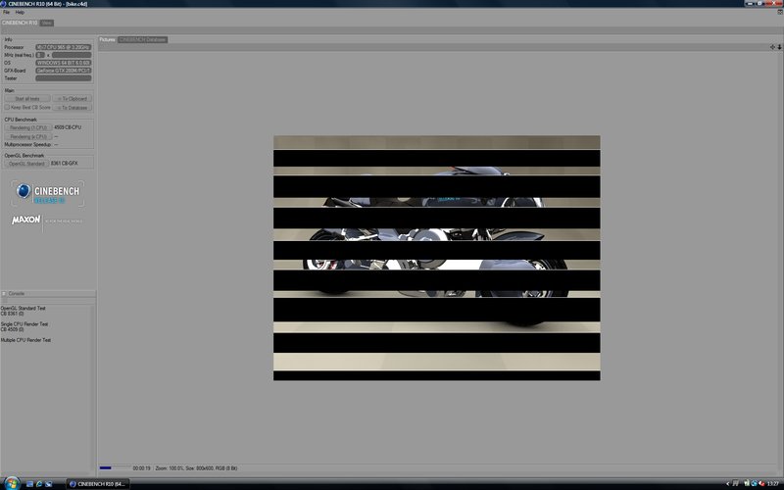Switch to the CINEBENCH Database tab
The image size is (784, 490).
click(142, 39)
